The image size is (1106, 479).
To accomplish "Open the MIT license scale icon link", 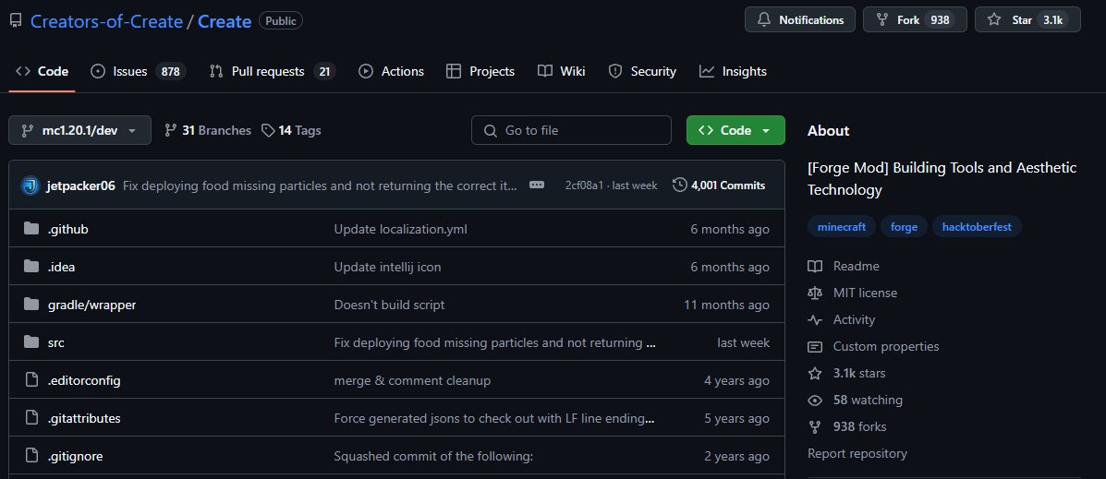I will (815, 293).
